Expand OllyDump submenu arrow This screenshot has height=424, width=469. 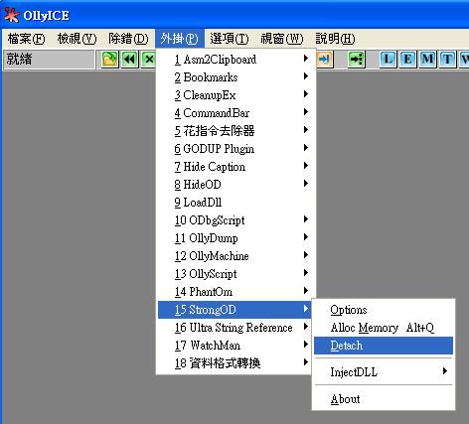pos(306,237)
